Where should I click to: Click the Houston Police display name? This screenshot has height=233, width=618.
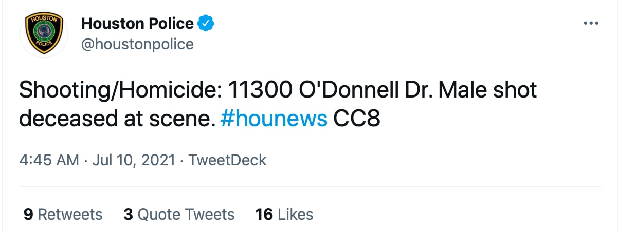[x=137, y=23]
